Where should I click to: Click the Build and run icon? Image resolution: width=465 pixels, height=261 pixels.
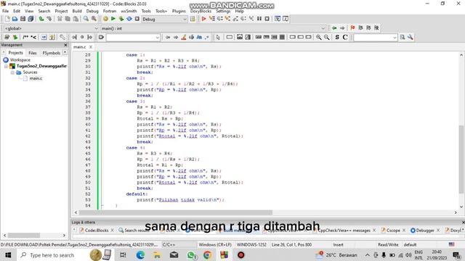point(121,19)
